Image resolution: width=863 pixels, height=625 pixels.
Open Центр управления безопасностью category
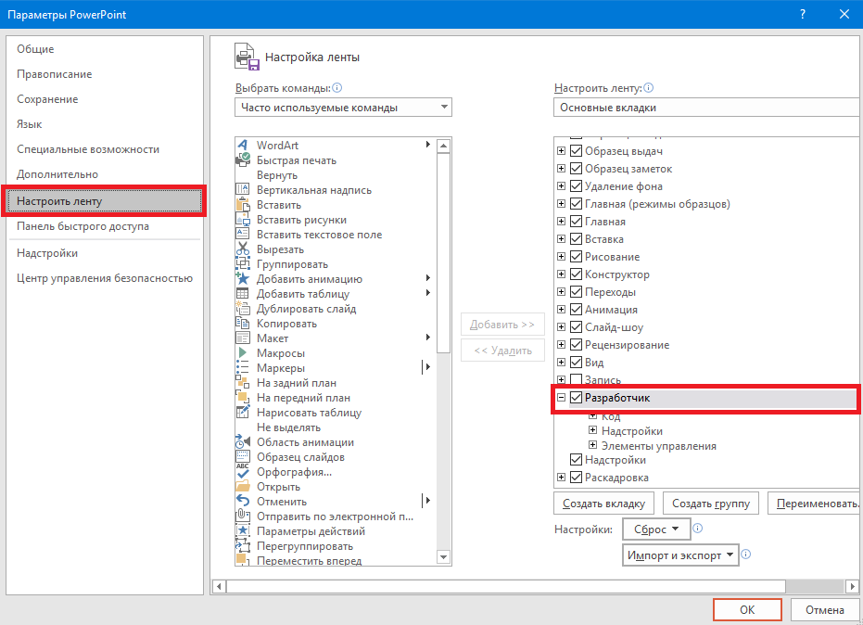105,278
